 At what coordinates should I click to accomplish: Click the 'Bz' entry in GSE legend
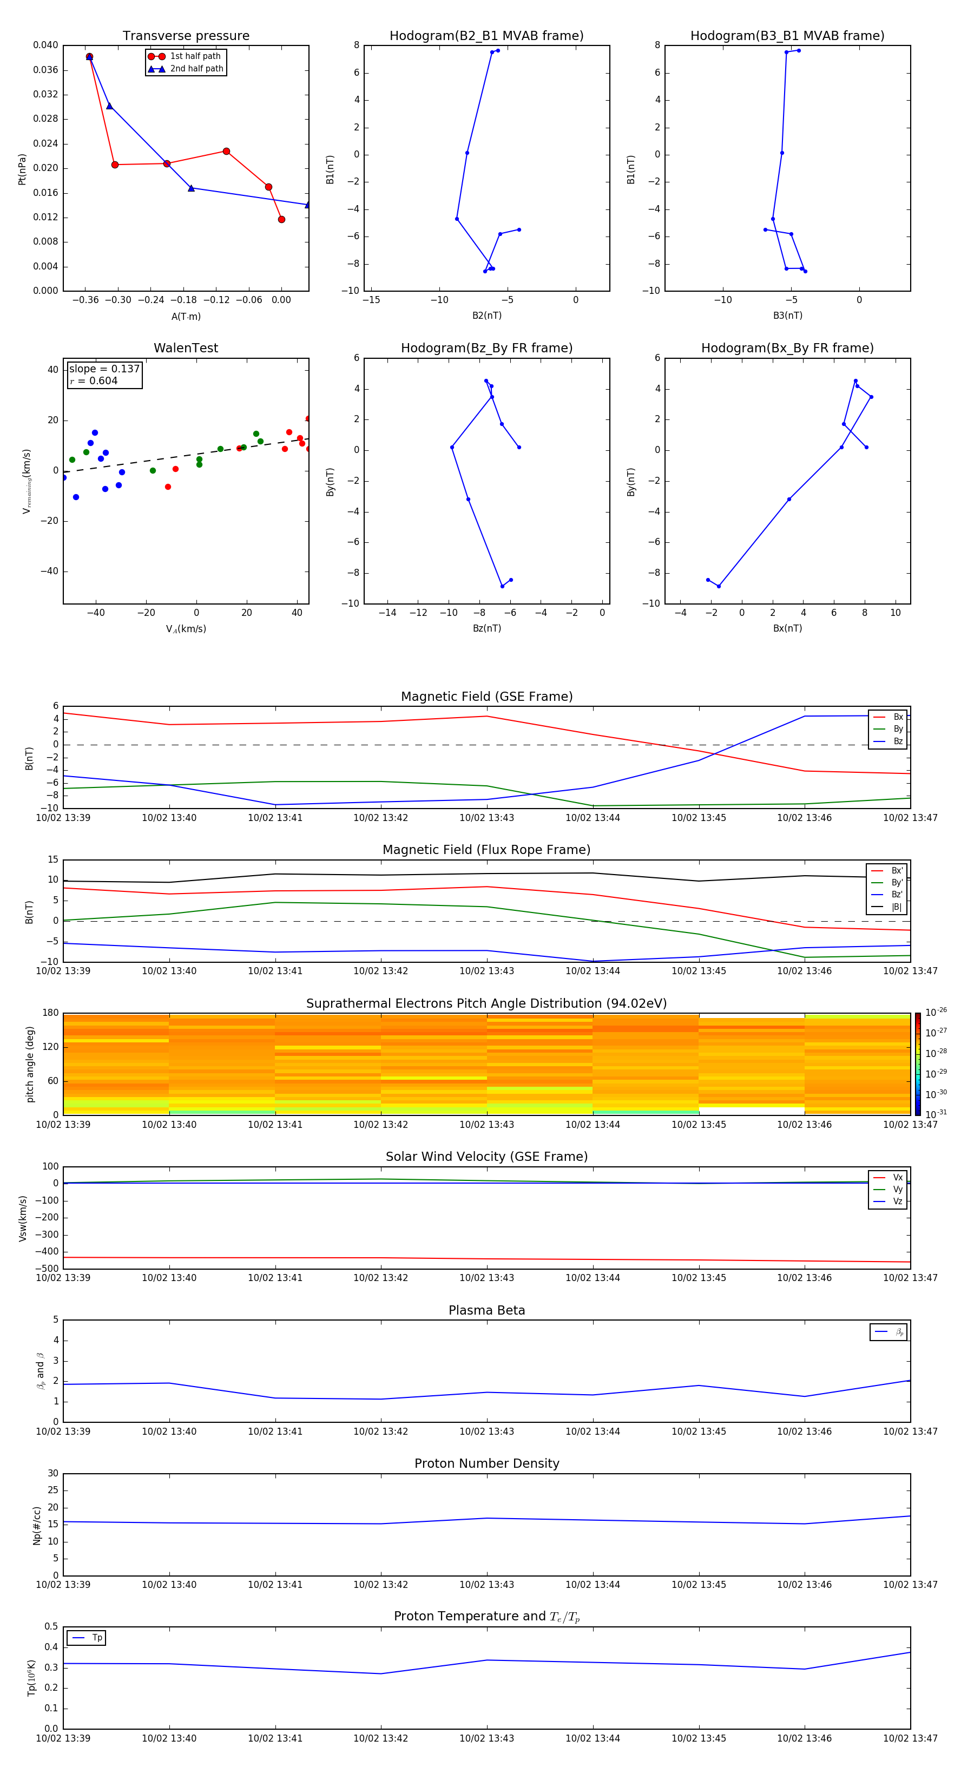point(888,742)
